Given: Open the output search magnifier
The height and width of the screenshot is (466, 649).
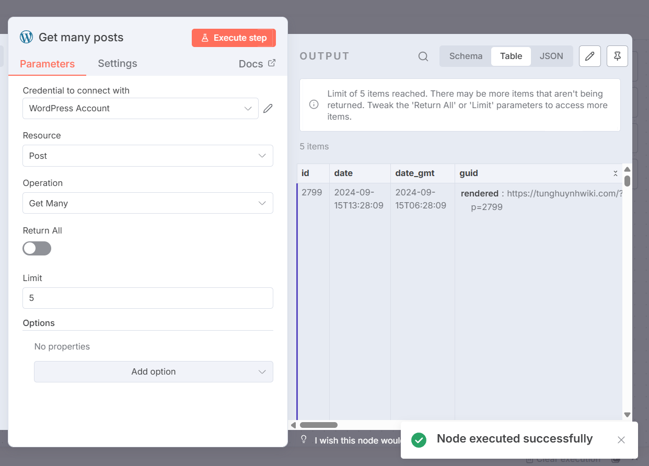Looking at the screenshot, I should point(423,56).
